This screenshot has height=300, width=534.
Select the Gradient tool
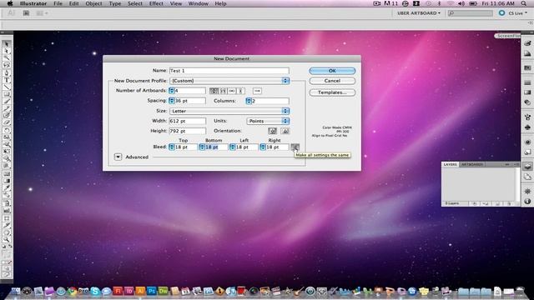(7, 181)
